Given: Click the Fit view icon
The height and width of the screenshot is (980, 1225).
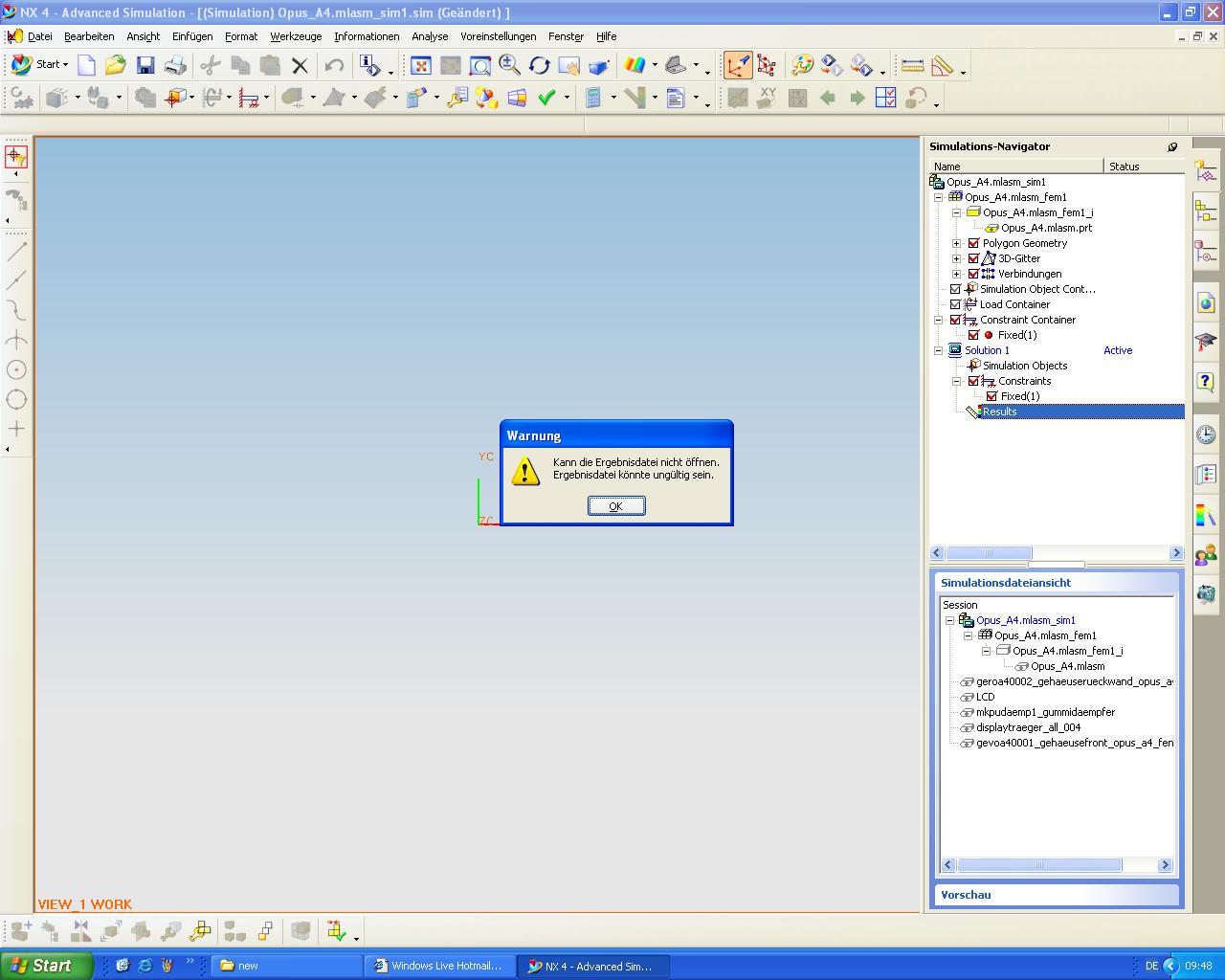Looking at the screenshot, I should click(x=421, y=65).
